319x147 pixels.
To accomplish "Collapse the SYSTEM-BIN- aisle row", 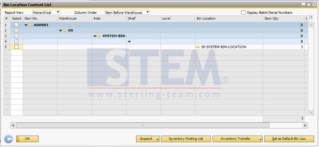I will 95,36.
